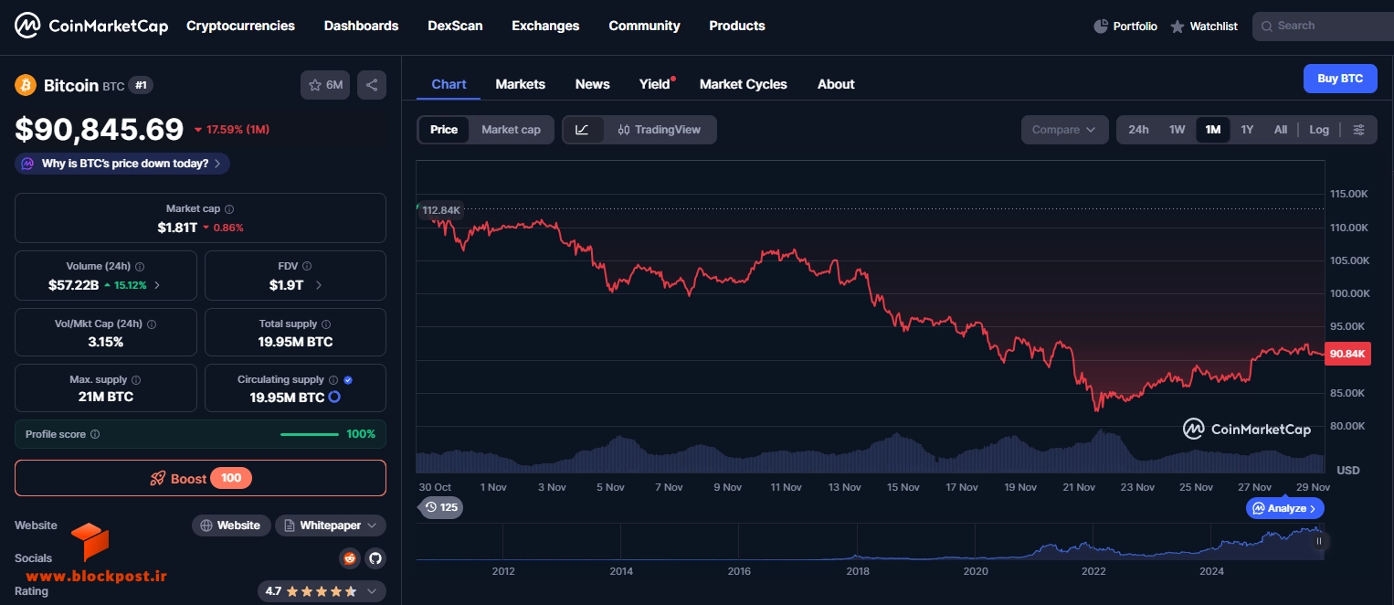
Task: Switch to the News tab
Action: tap(592, 84)
